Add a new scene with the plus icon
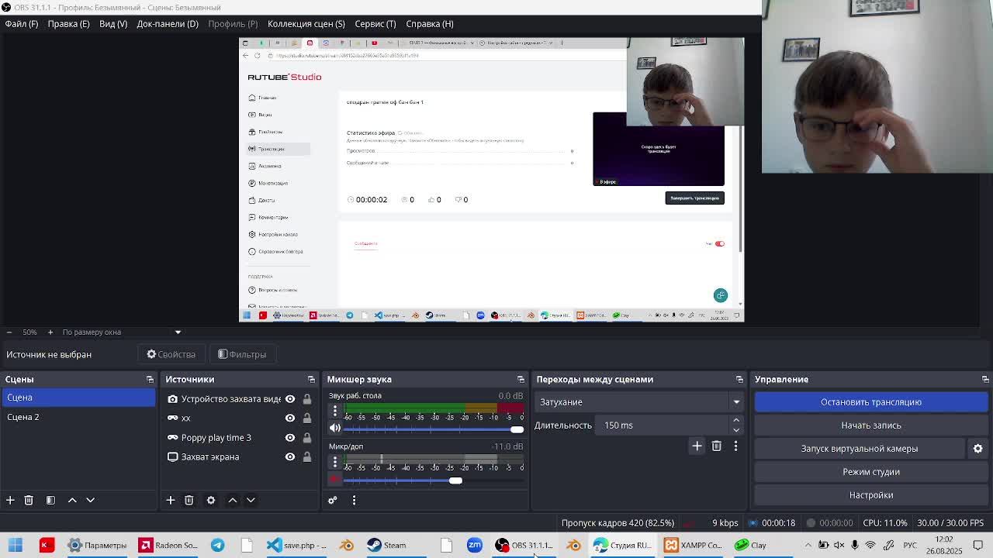The height and width of the screenshot is (558, 993). (x=10, y=500)
